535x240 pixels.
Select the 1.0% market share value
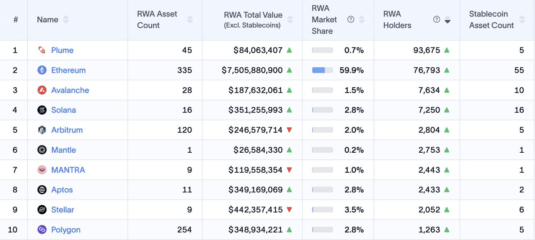point(354,170)
